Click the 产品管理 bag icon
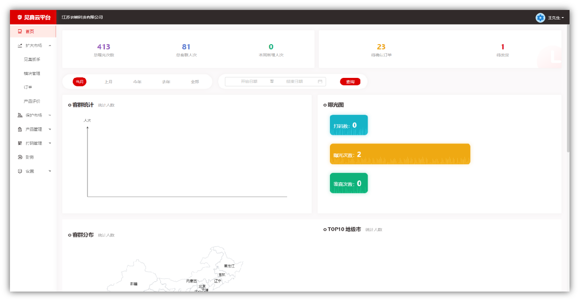 tap(20, 129)
